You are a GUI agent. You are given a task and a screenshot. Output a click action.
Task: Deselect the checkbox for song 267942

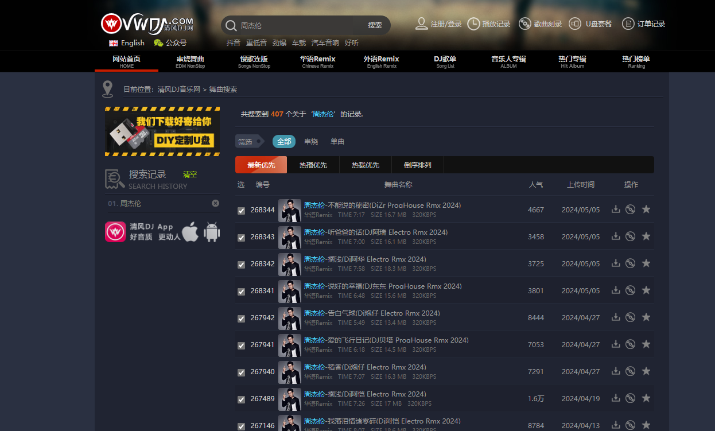(x=242, y=319)
